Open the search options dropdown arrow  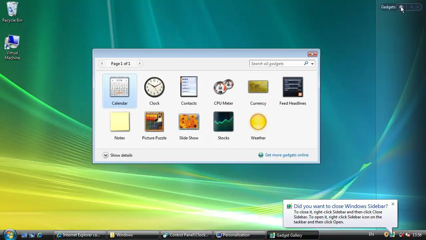pos(312,64)
